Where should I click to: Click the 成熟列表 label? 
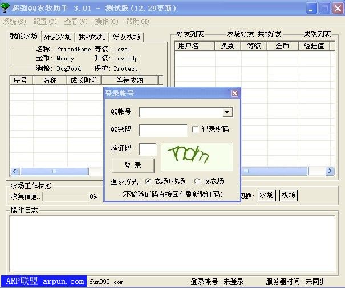[317, 34]
